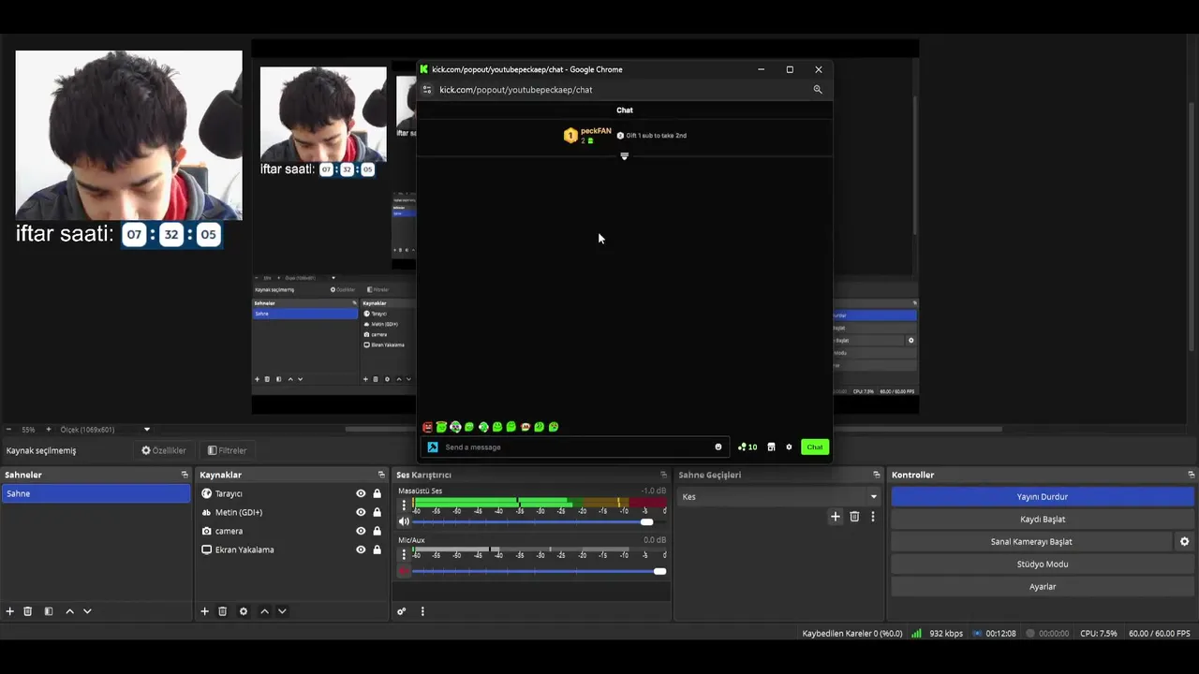The image size is (1199, 674).
Task: Add a scene transition with the plus icon
Action: pyautogui.click(x=836, y=516)
